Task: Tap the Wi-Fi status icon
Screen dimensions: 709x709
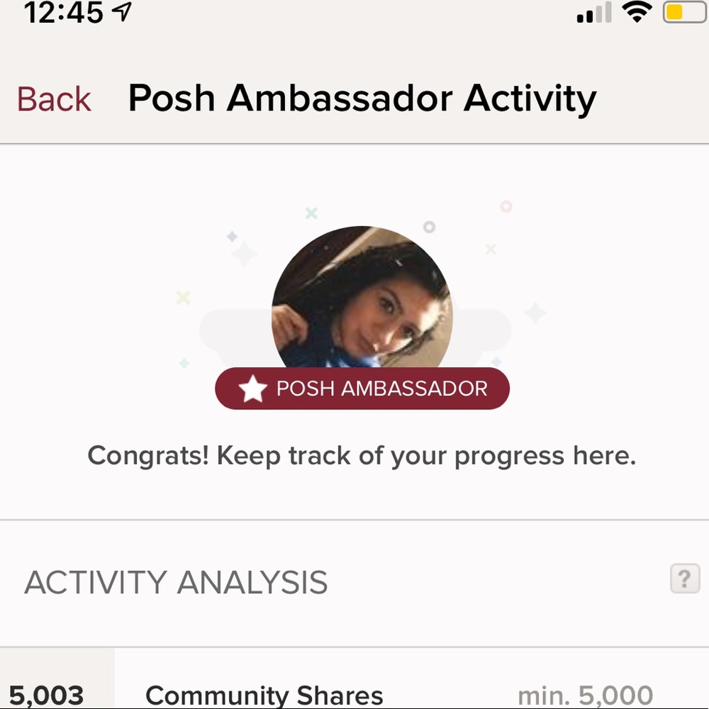Action: (x=637, y=12)
